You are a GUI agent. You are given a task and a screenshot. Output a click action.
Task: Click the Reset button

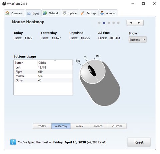(x=139, y=142)
